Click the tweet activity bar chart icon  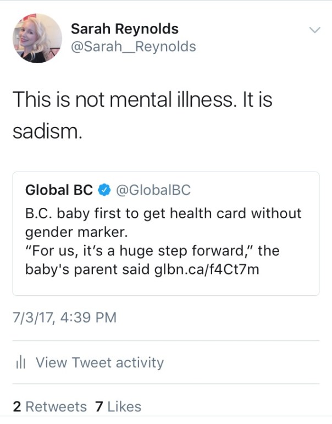(x=21, y=363)
